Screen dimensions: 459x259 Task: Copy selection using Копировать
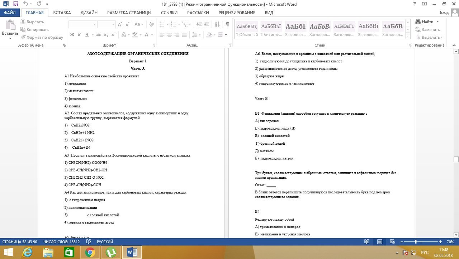click(34, 30)
